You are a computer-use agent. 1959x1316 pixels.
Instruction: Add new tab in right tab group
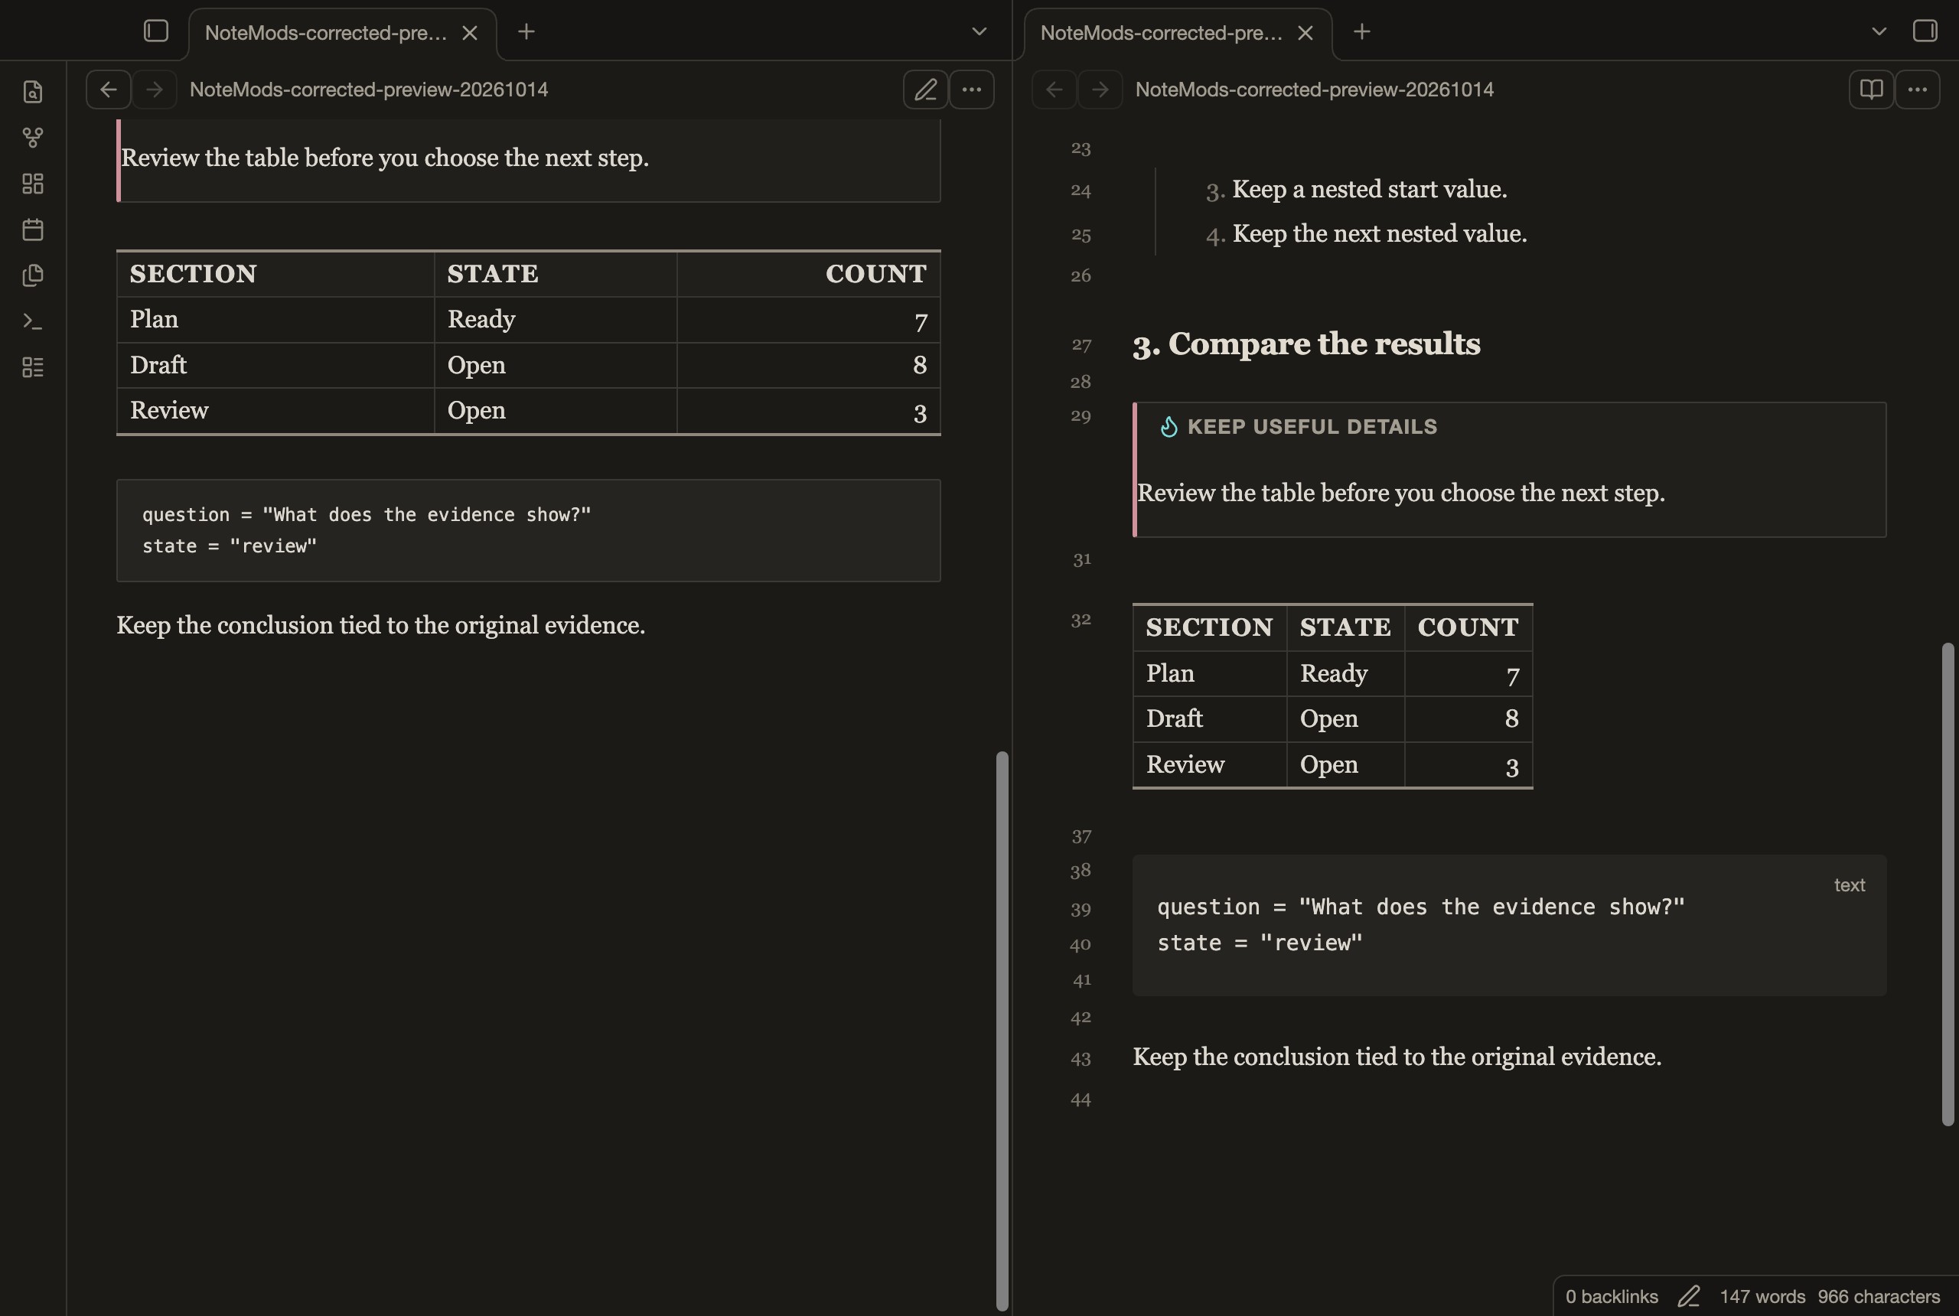tap(1362, 32)
